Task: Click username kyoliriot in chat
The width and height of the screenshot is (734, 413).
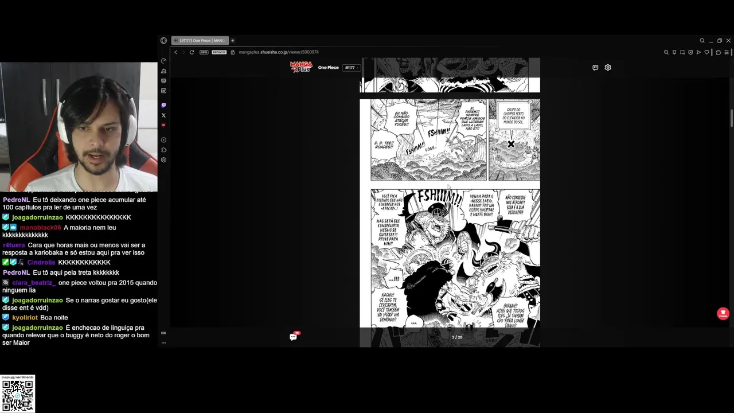Action: 25,317
